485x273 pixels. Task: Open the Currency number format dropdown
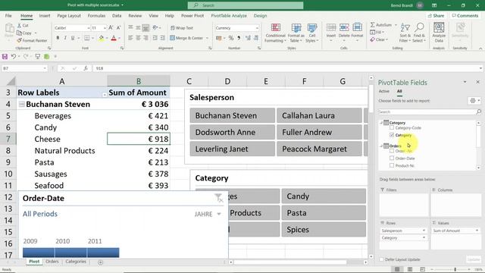tap(257, 28)
